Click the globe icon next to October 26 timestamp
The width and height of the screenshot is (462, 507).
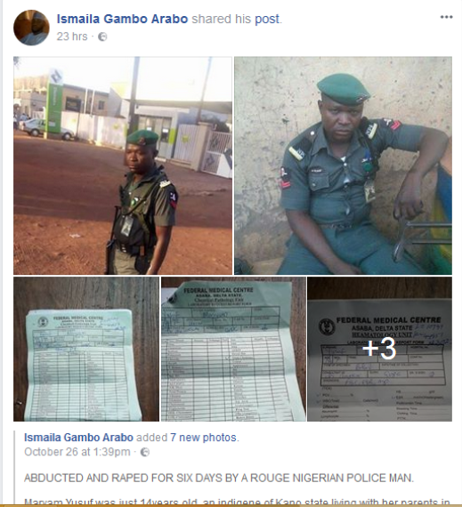(x=145, y=452)
